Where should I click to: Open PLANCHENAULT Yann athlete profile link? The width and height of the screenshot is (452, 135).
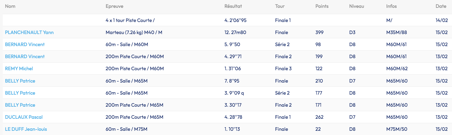(x=29, y=33)
